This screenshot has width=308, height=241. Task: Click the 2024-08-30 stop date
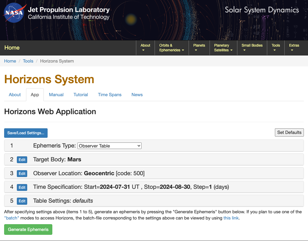175,187
